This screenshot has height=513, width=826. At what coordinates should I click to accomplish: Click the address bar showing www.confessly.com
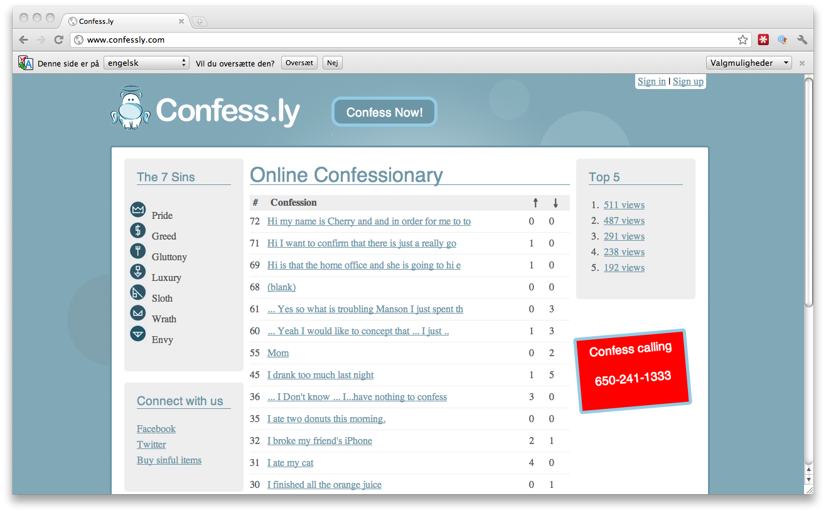coord(411,40)
